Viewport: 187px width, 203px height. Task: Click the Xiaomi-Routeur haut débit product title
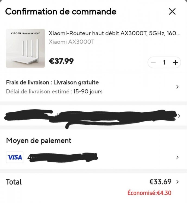tap(114, 33)
